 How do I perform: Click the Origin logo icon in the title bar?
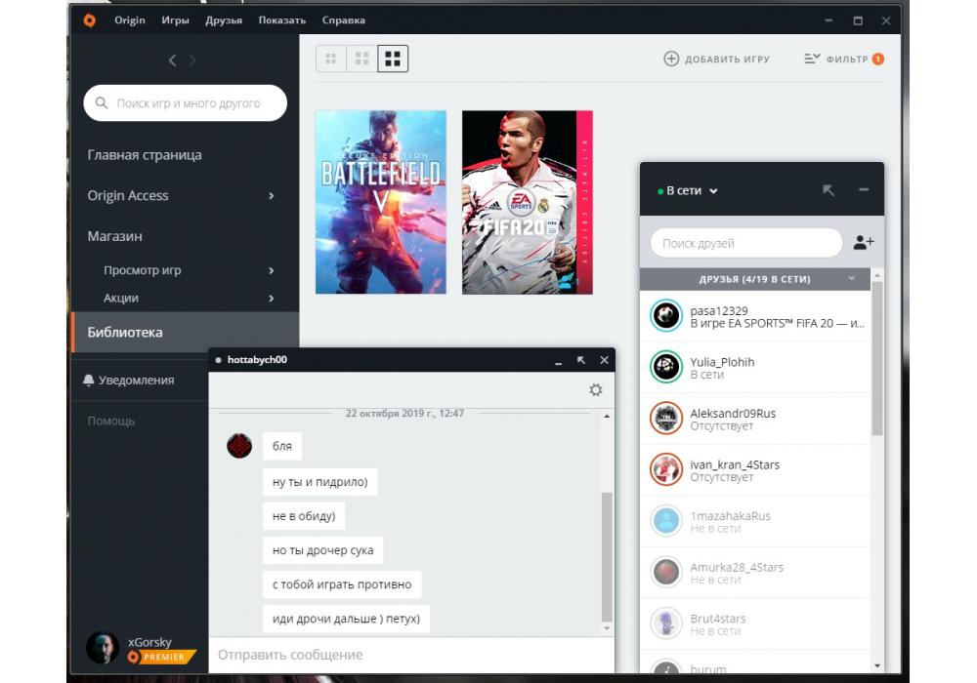(90, 20)
